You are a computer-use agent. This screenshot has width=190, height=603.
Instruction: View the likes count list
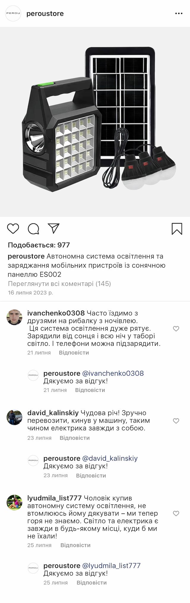coord(39,245)
